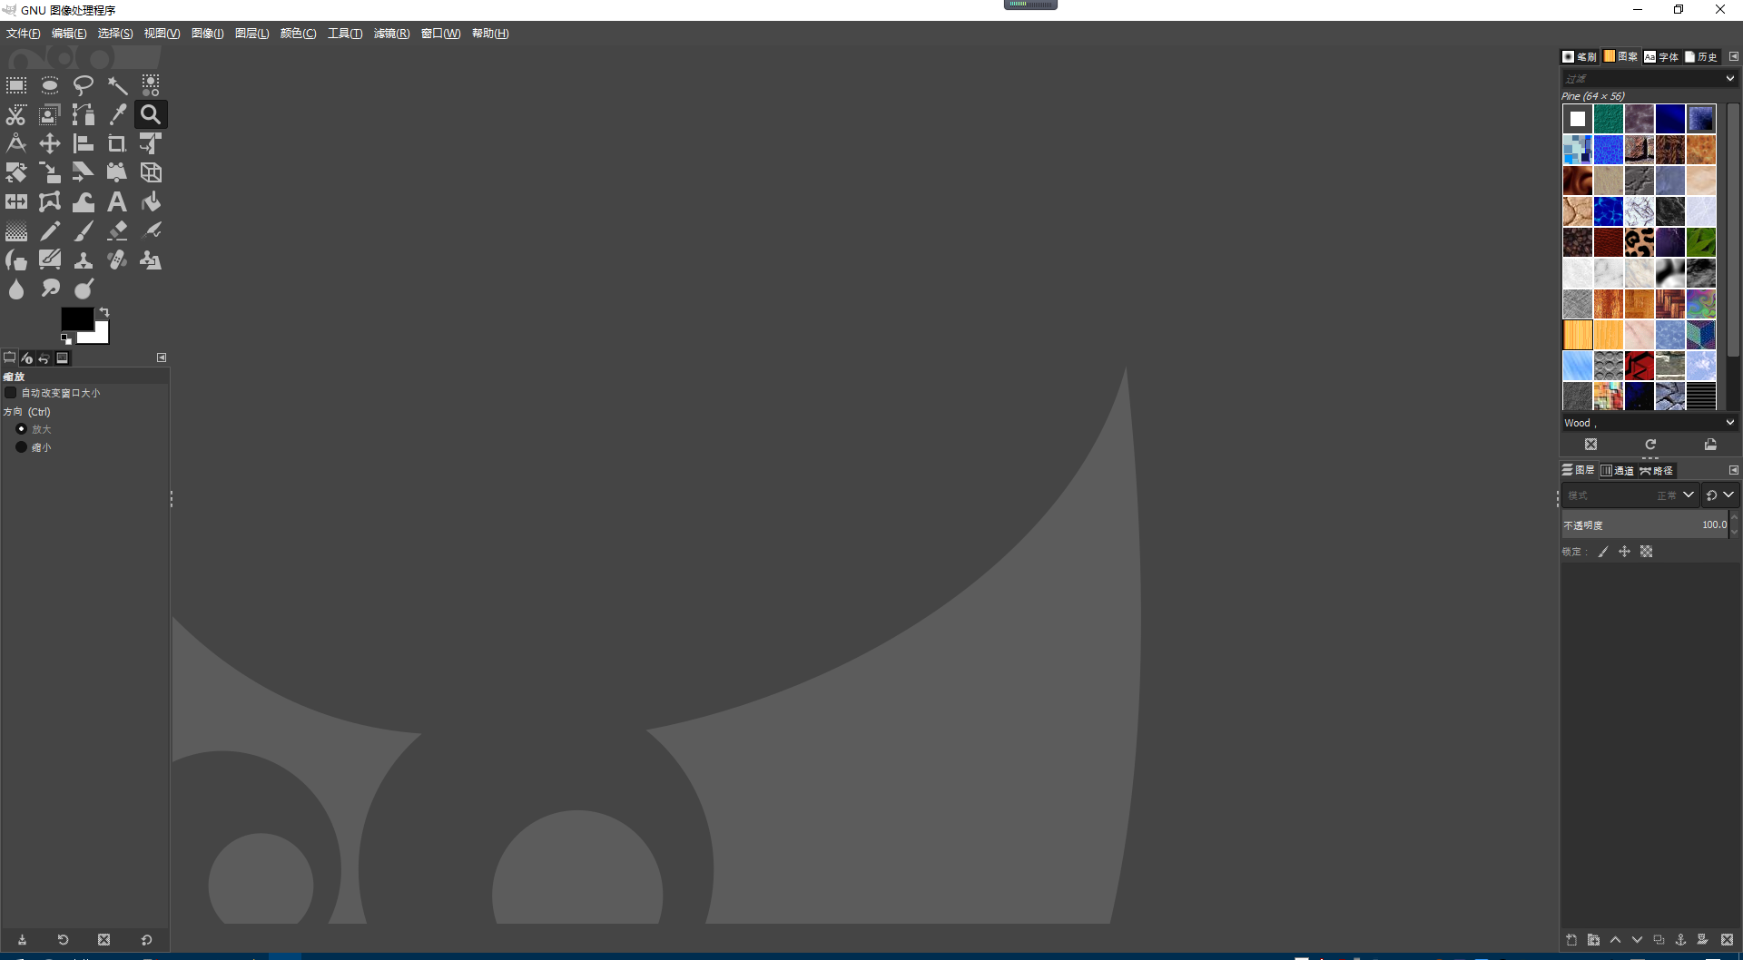Open selected pattern as image
The height and width of the screenshot is (960, 1743).
click(1710, 445)
